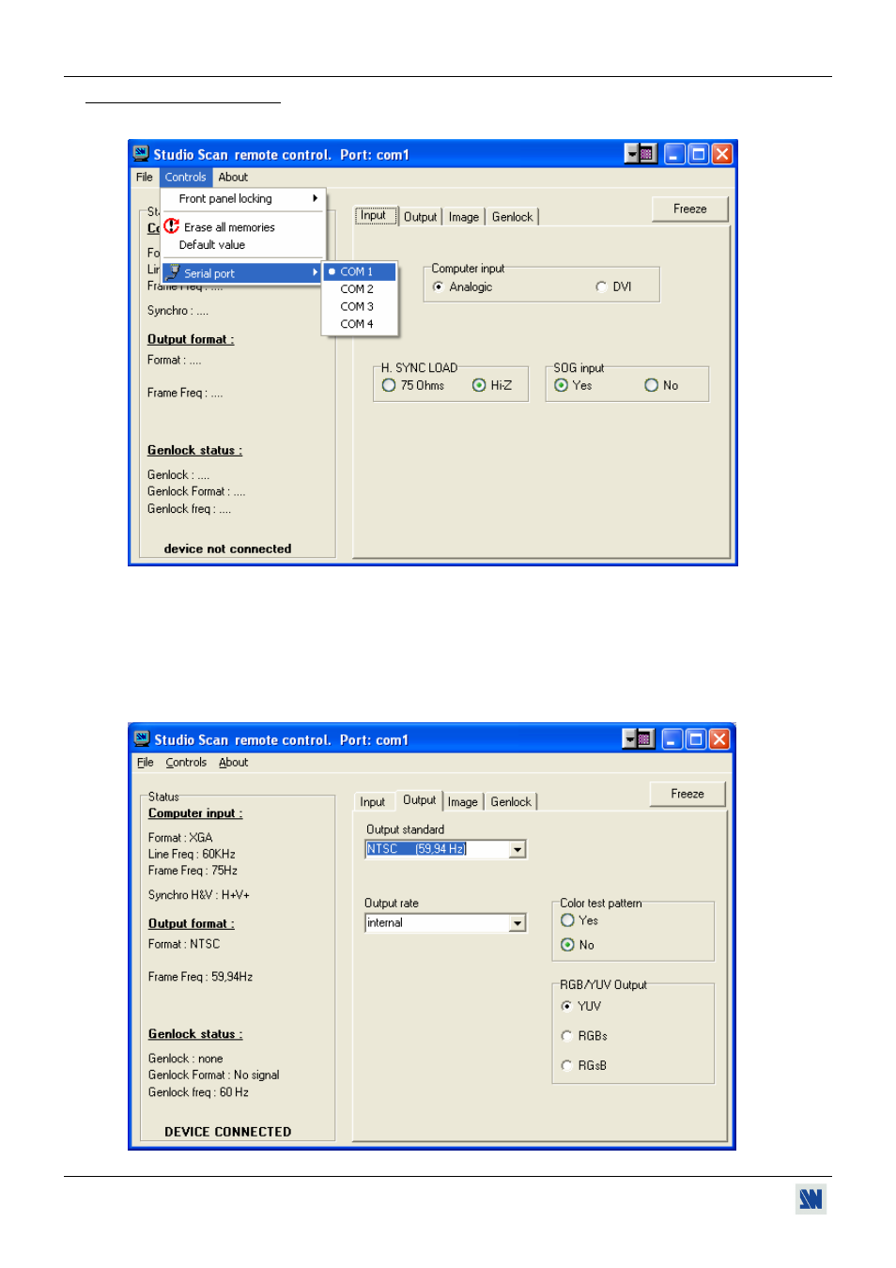The image size is (896, 1268).
Task: Set SOG input to No
Action: pos(651,385)
